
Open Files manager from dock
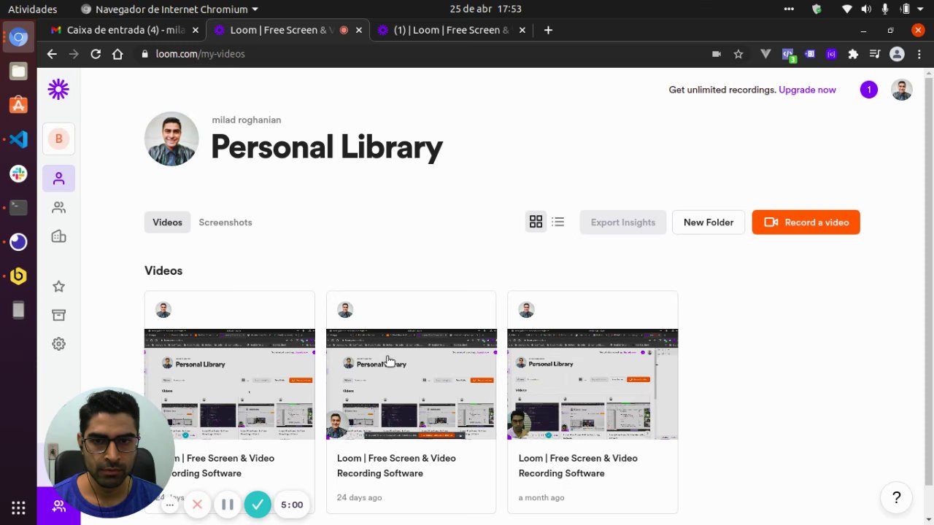[18, 71]
